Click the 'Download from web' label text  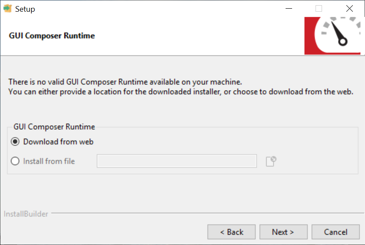pyautogui.click(x=58, y=142)
